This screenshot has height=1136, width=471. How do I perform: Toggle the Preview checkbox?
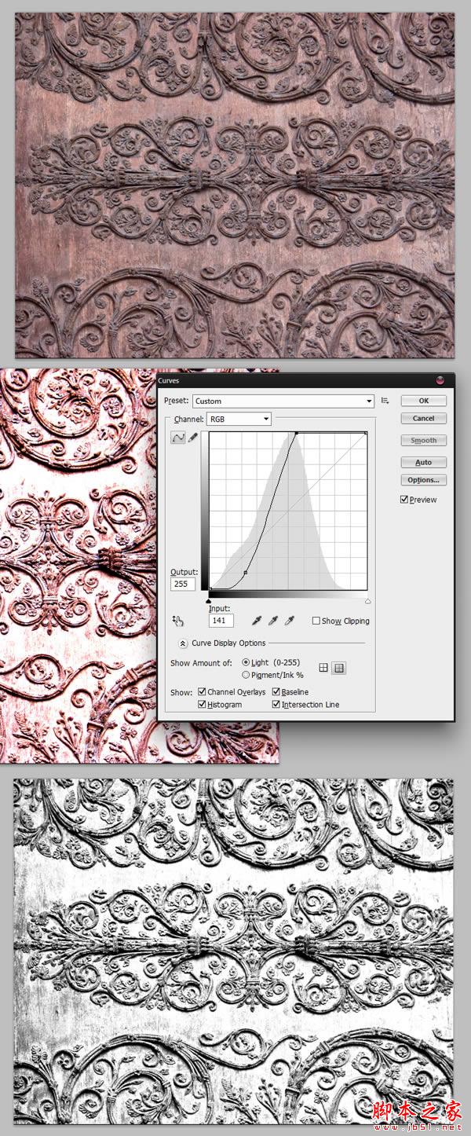pyautogui.click(x=404, y=500)
